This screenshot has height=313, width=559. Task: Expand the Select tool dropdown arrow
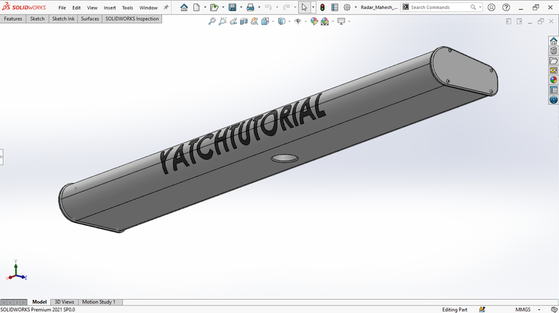click(x=313, y=7)
